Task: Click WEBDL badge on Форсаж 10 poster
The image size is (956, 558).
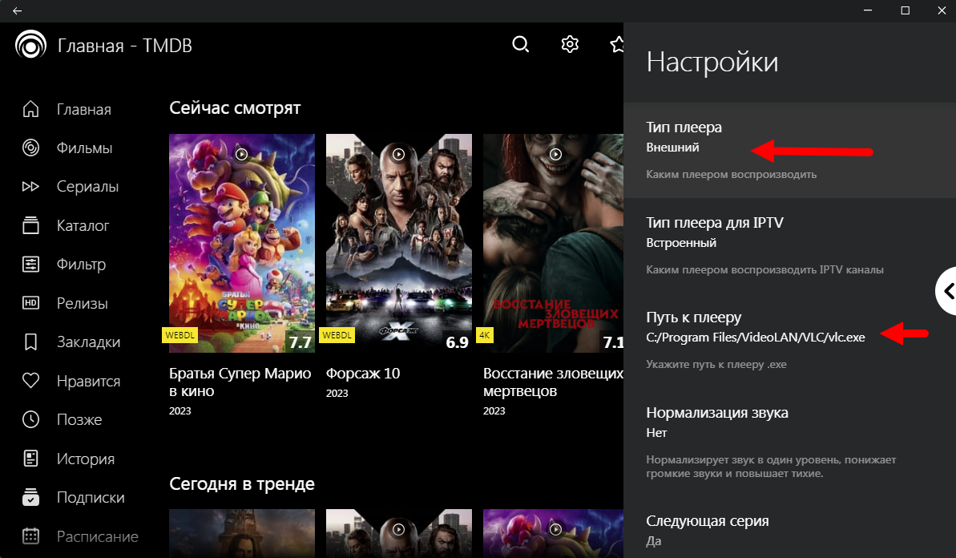Action: pos(337,335)
